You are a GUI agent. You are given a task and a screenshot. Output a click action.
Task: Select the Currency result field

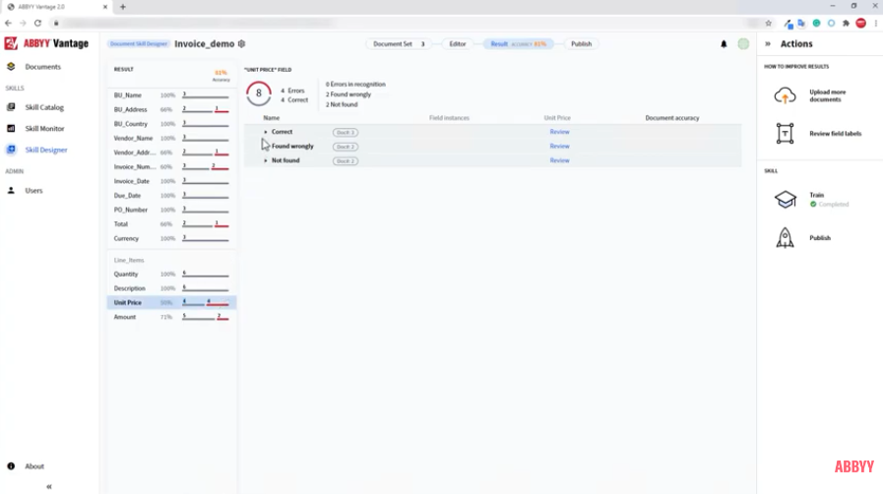(x=171, y=238)
